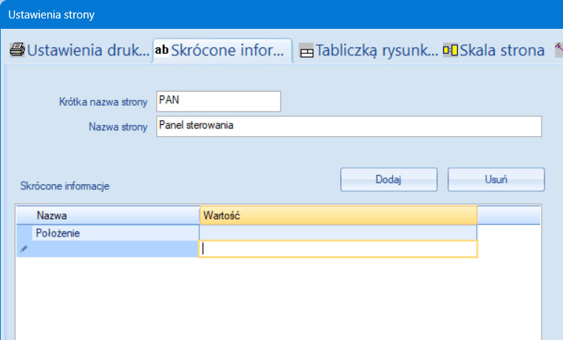Click the 'Nazwa strony' field with Panel sterowania
This screenshot has width=563, height=340.
pos(349,126)
